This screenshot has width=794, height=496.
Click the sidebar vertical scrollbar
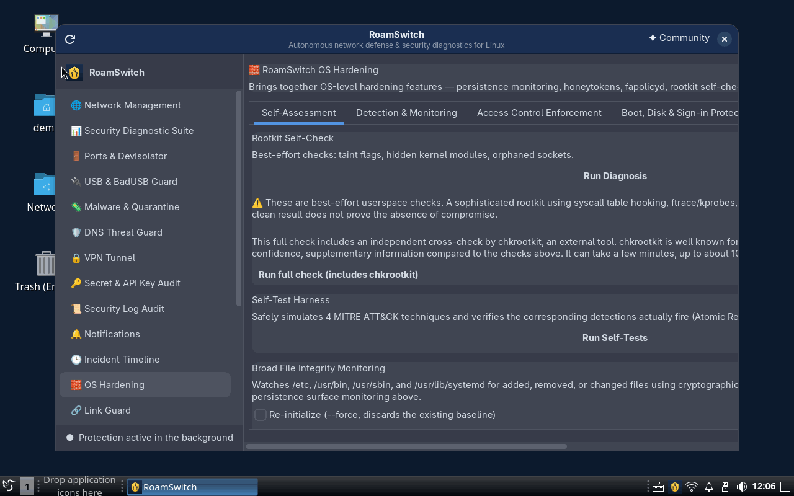coord(239,198)
